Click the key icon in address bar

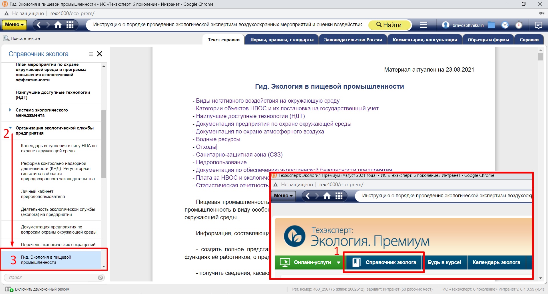tap(541, 13)
